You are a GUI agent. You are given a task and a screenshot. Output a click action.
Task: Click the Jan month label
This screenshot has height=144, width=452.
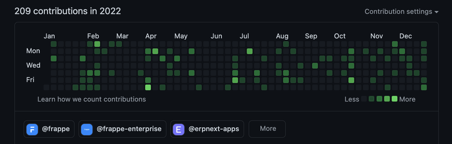[49, 36]
